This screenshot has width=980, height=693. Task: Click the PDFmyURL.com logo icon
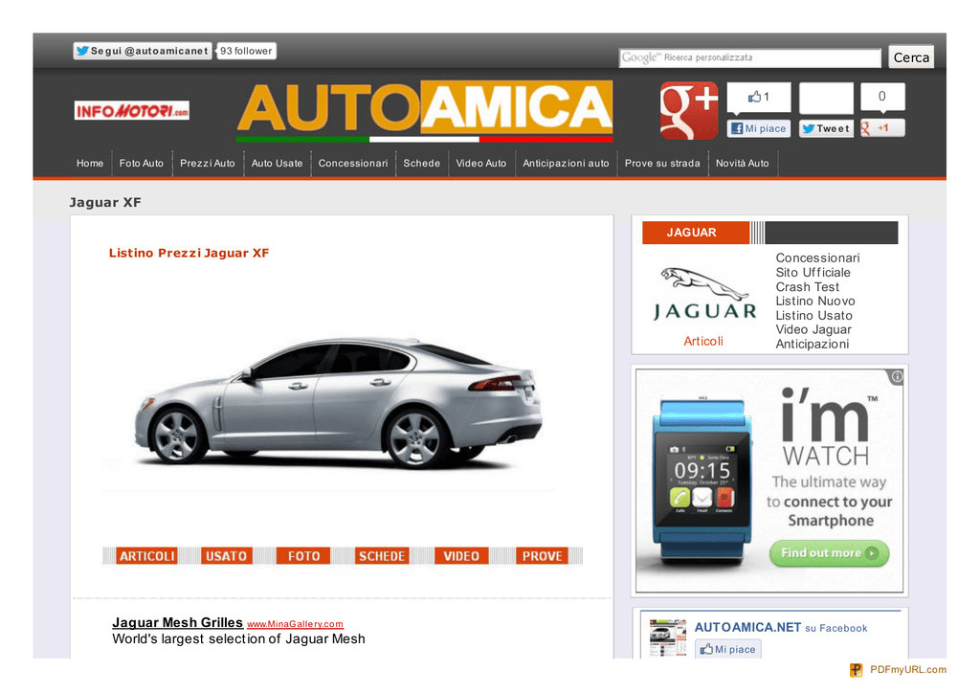[x=857, y=670]
